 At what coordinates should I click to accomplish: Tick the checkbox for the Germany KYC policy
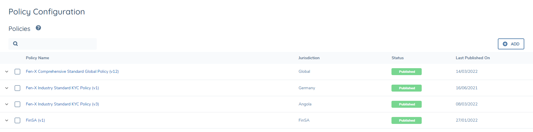(x=17, y=88)
